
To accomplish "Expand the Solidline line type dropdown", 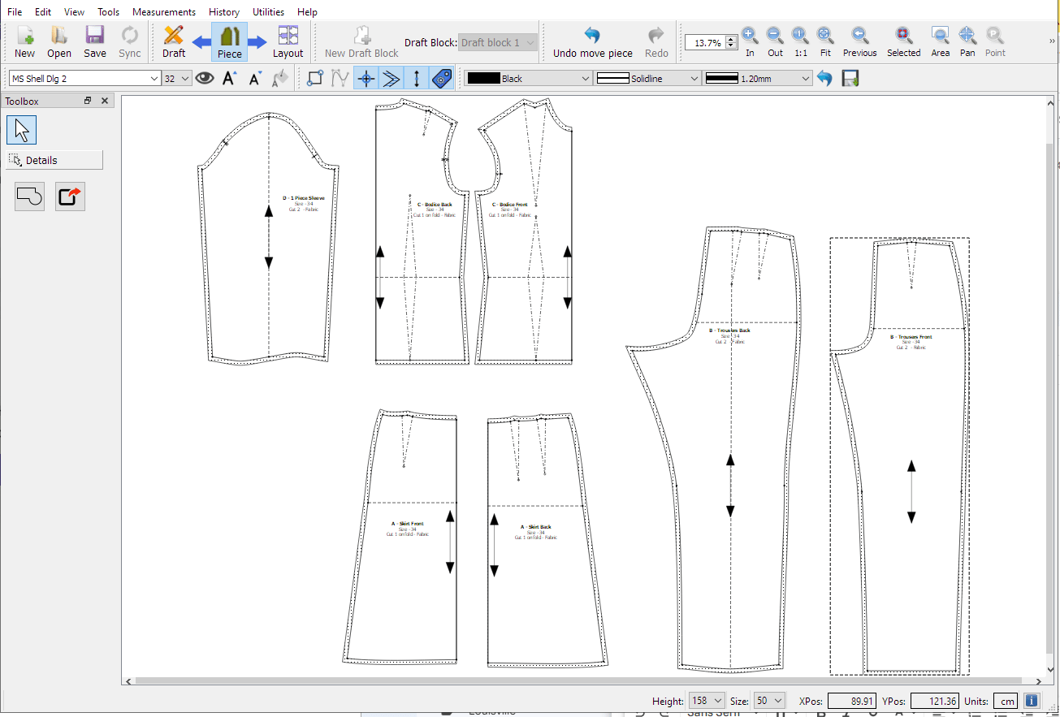I will point(647,79).
